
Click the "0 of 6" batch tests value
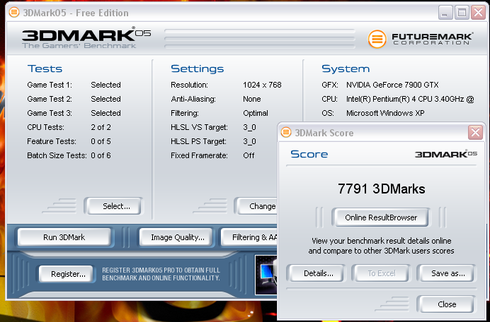(101, 155)
